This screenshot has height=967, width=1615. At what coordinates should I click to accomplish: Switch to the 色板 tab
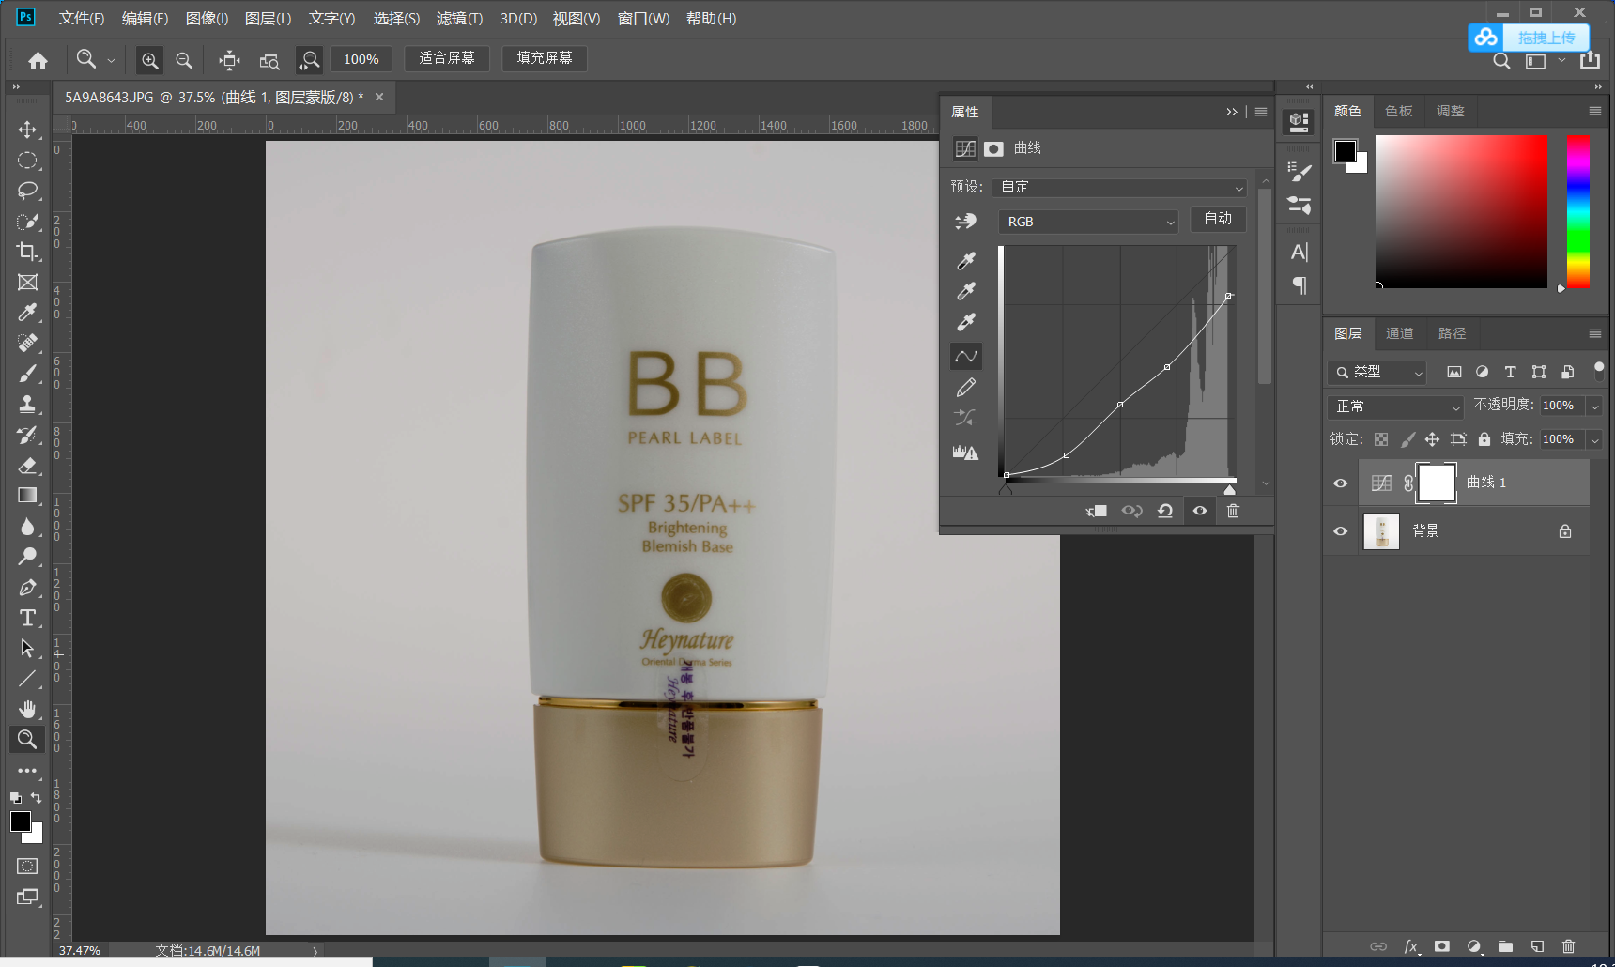[x=1399, y=111]
